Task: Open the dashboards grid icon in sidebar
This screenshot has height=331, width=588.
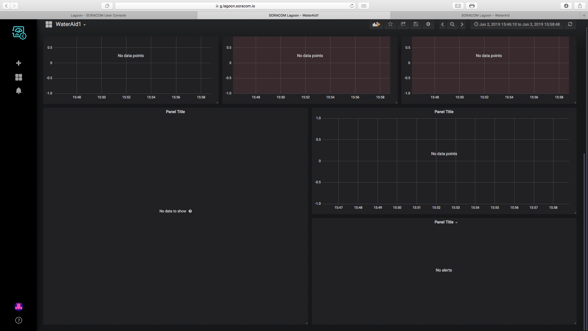Action: click(19, 77)
